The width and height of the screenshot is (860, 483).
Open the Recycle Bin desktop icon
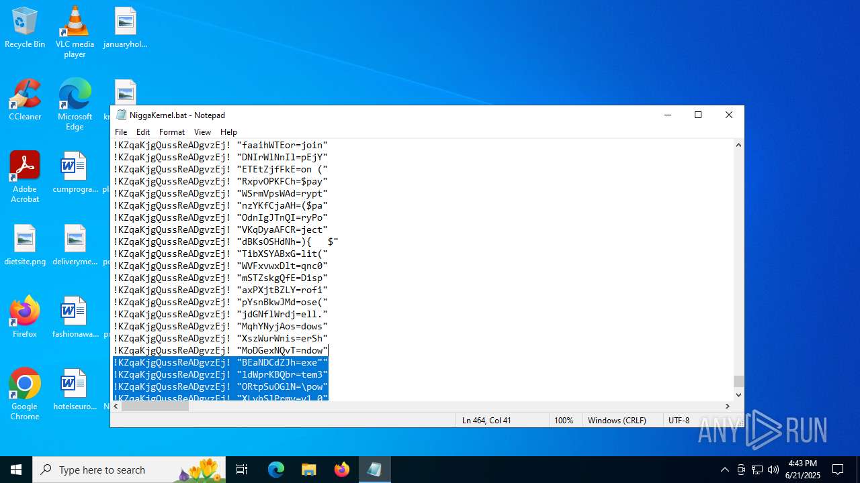[25, 28]
